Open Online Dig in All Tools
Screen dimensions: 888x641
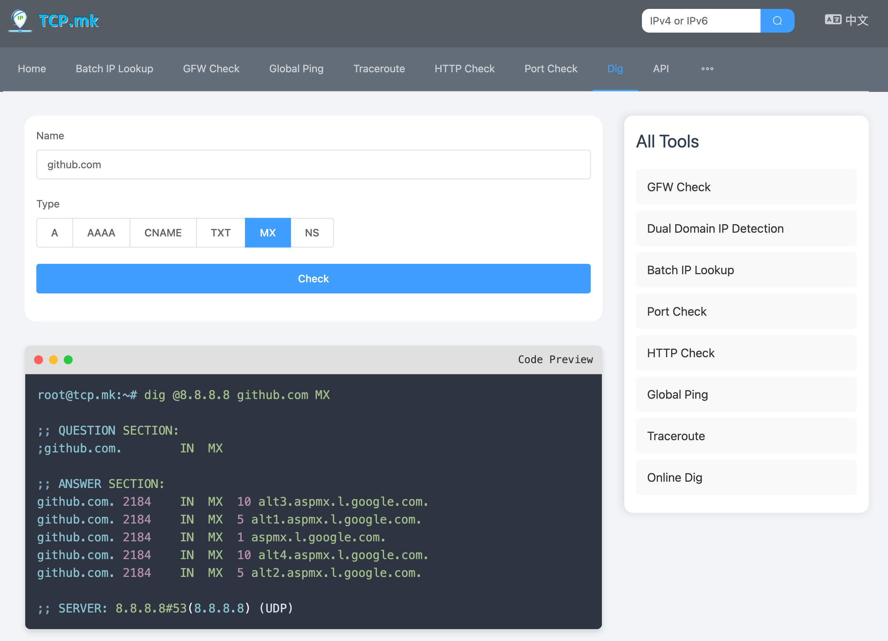tap(746, 478)
